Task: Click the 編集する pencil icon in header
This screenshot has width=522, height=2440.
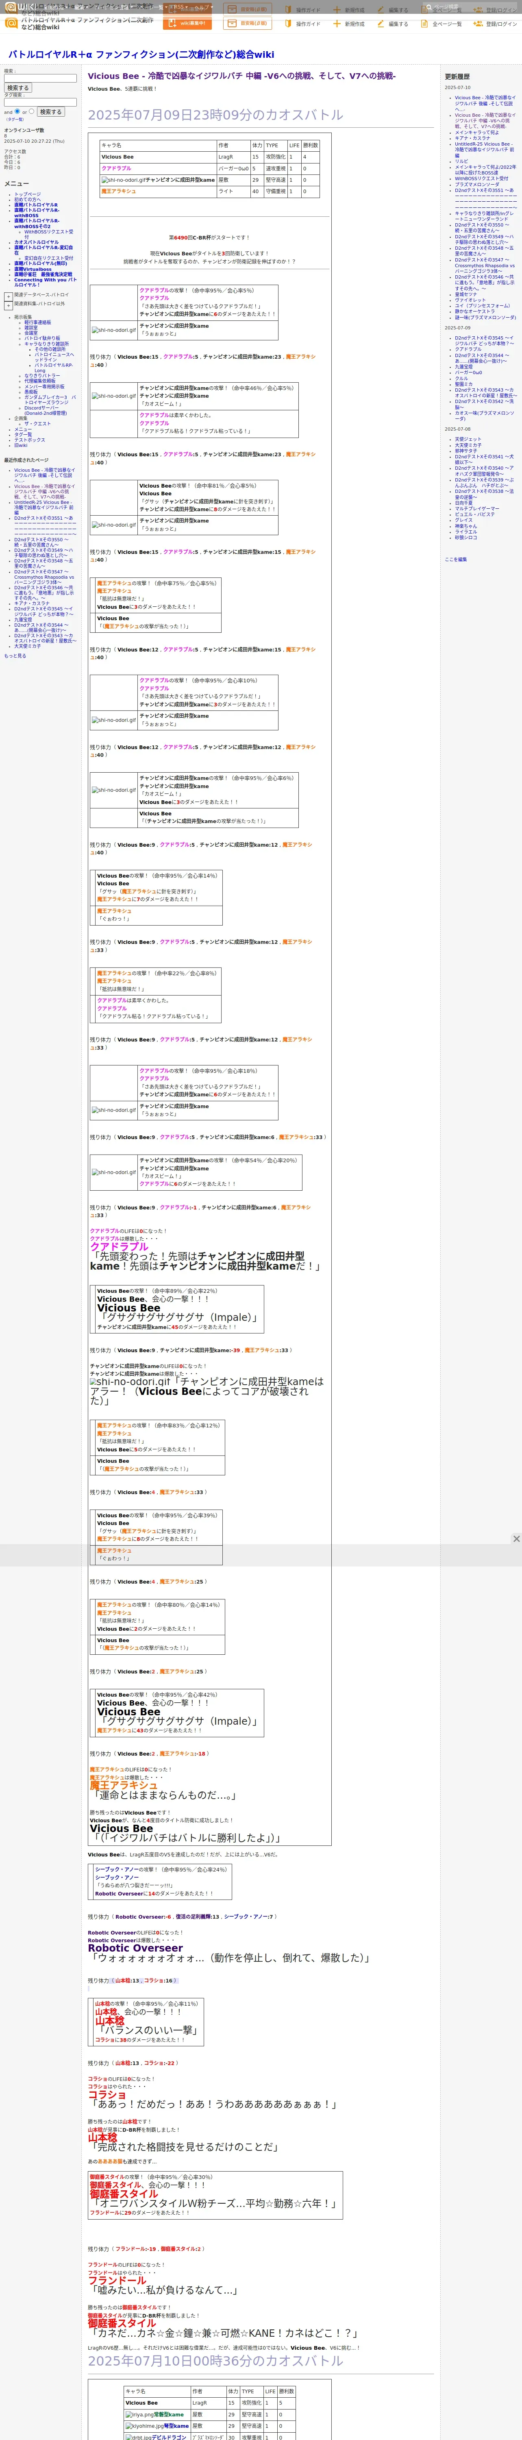Action: coord(381,24)
